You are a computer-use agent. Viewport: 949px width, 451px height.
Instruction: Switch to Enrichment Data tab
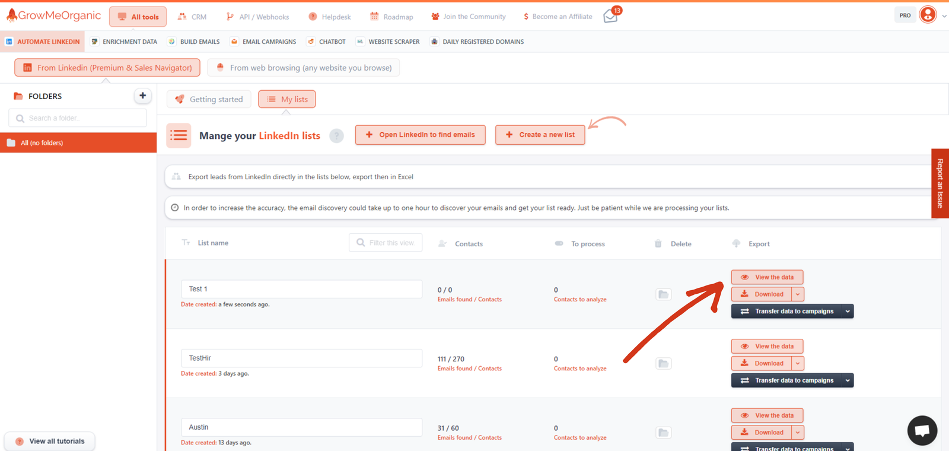pyautogui.click(x=124, y=42)
